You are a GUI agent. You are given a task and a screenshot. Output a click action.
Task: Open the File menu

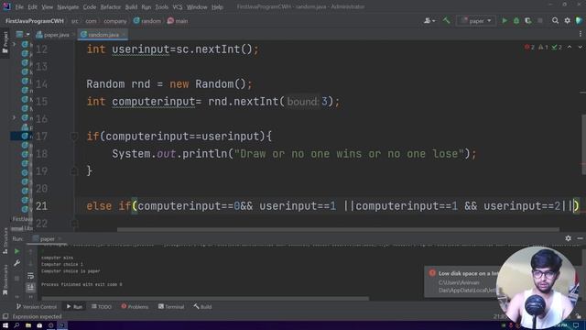click(19, 6)
